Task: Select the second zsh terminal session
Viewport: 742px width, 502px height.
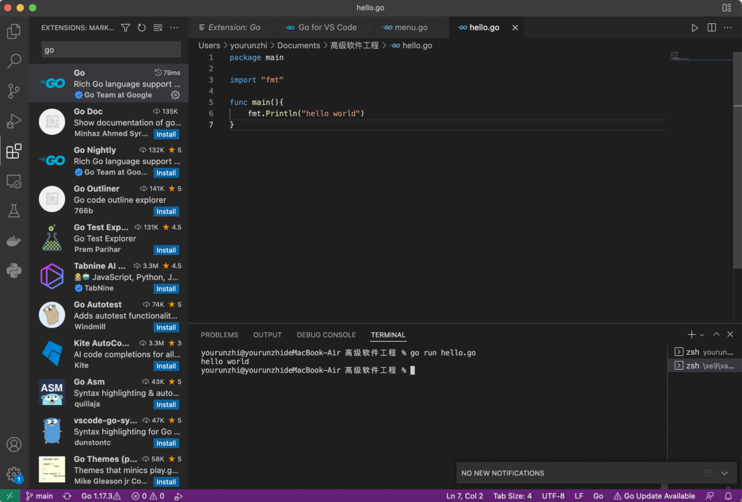Action: click(x=704, y=366)
